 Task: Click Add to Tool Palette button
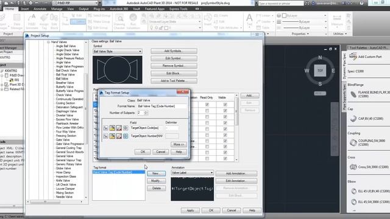coord(174,81)
